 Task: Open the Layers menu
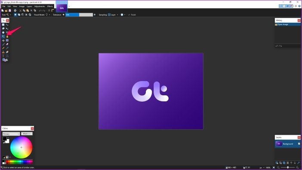coord(29,6)
